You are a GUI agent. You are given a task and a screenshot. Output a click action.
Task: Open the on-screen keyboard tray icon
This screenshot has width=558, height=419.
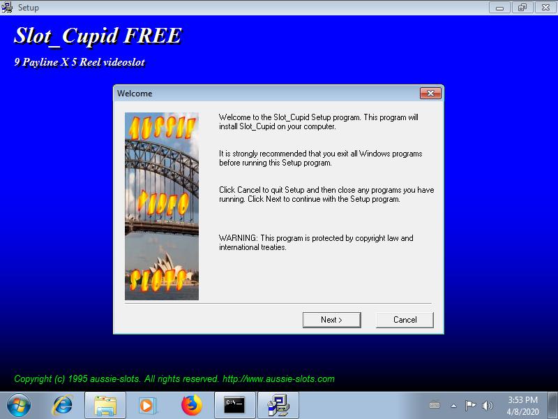point(435,405)
